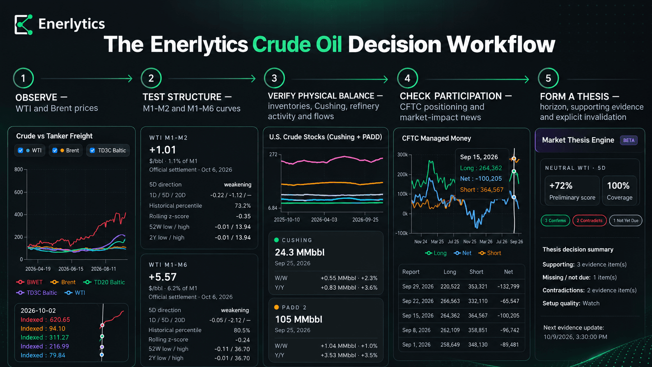652x367 pixels.
Task: Select the Sep 15, 2026 table row
Action: [461, 316]
